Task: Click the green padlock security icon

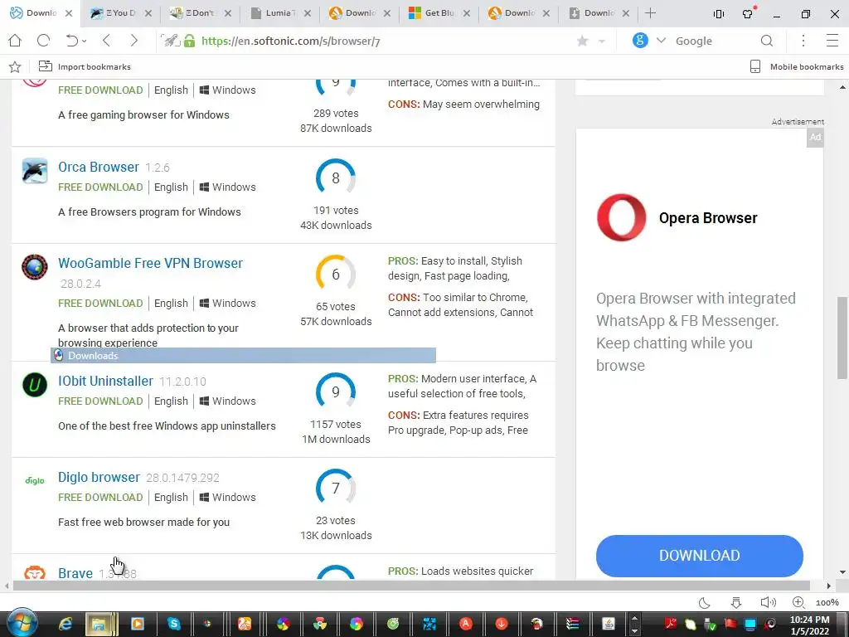Action: [x=189, y=41]
